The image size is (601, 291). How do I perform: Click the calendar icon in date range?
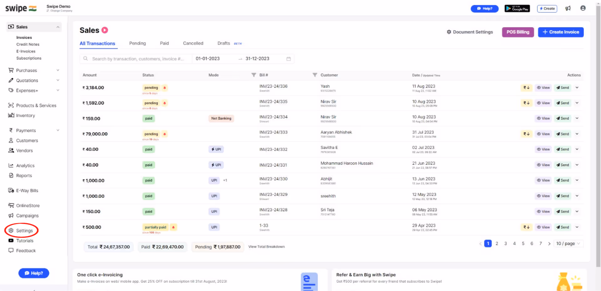(x=289, y=59)
